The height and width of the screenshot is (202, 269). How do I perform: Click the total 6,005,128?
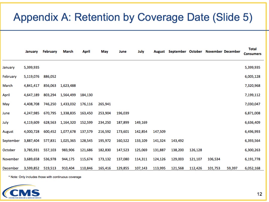click(252, 77)
